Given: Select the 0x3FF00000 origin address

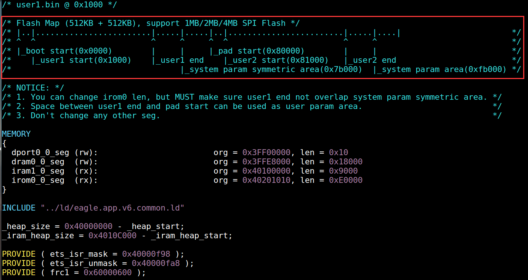Looking at the screenshot, I should (x=266, y=152).
